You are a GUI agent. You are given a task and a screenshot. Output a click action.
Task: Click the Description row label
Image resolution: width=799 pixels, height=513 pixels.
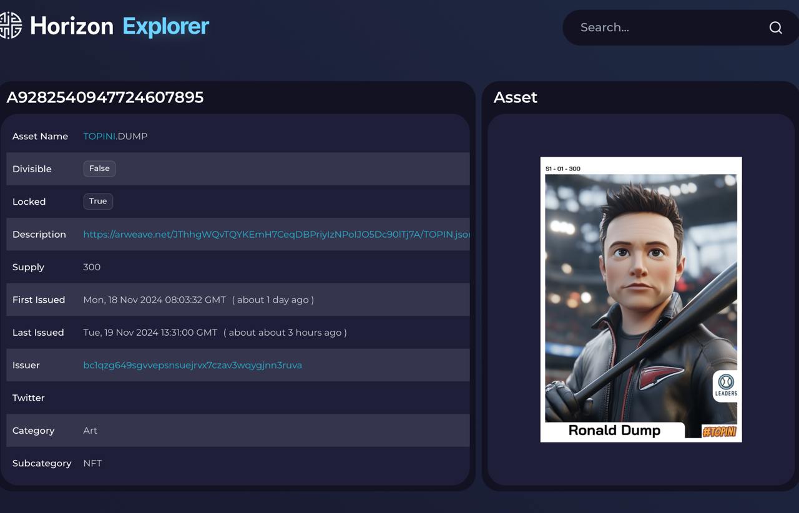[39, 235]
